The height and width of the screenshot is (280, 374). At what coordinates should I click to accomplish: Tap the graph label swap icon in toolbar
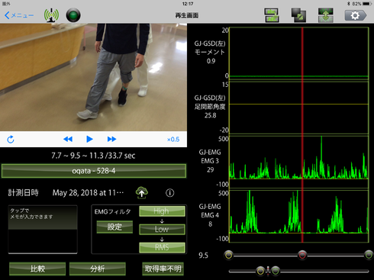[272, 15]
